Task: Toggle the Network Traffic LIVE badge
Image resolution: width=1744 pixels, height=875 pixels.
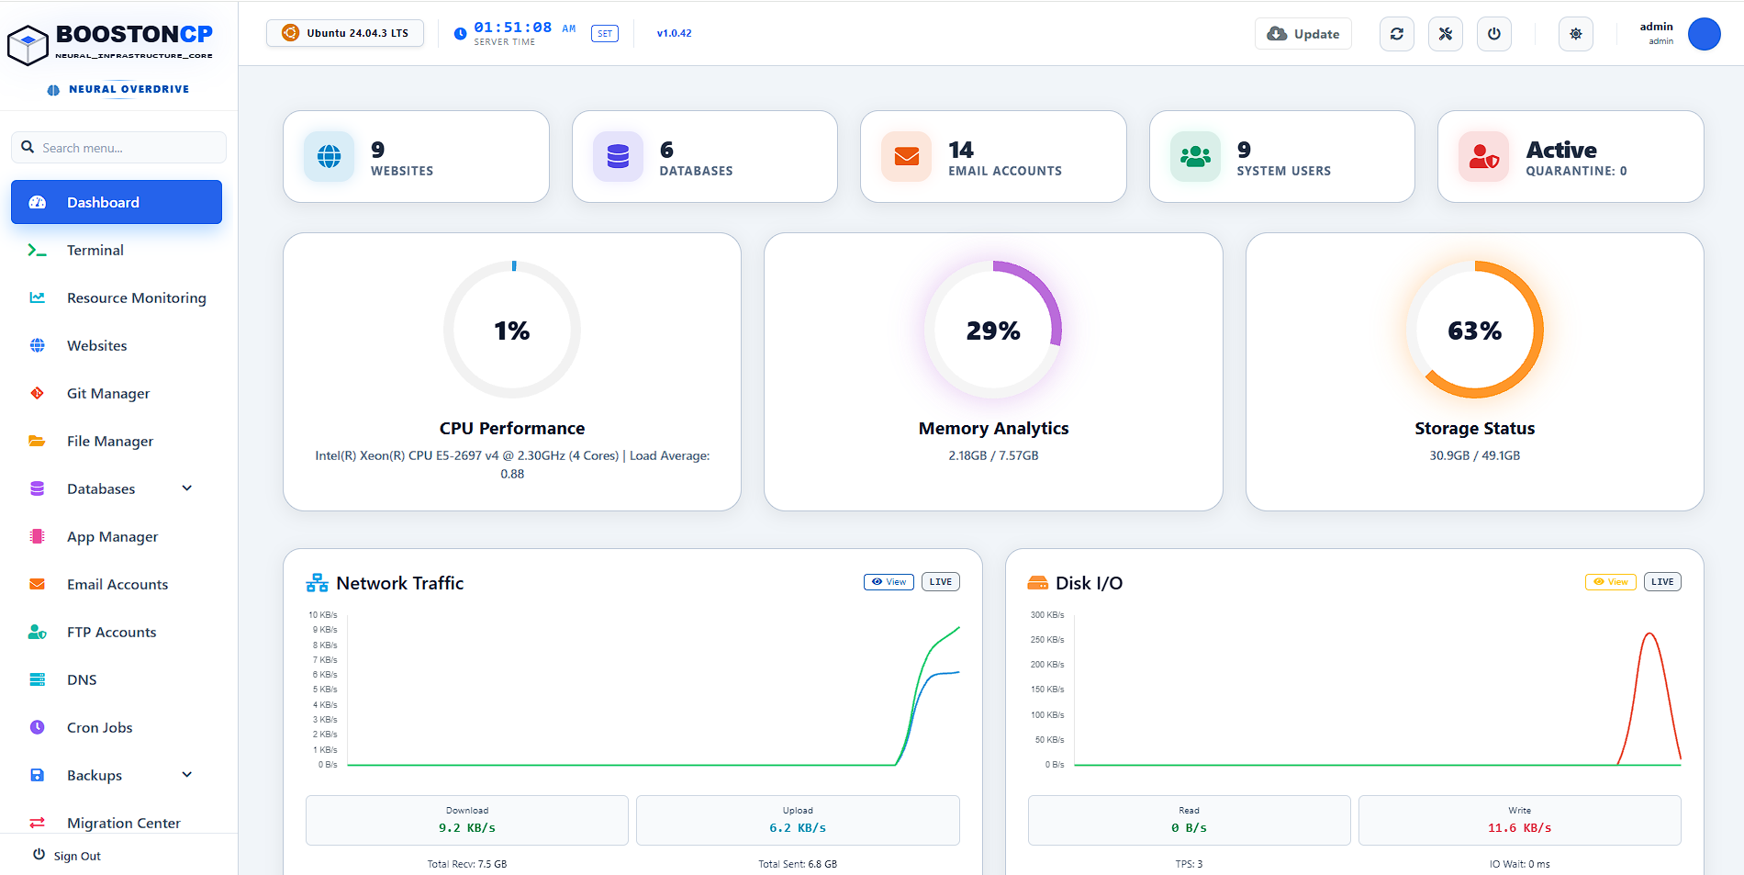Action: pyautogui.click(x=941, y=582)
